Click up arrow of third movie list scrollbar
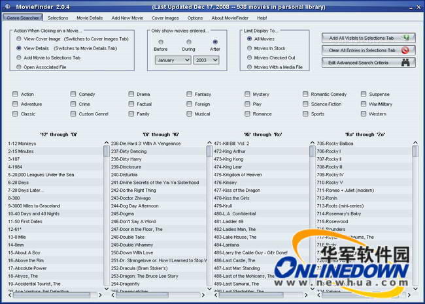The height and width of the screenshot is (304, 425). tap(313, 142)
